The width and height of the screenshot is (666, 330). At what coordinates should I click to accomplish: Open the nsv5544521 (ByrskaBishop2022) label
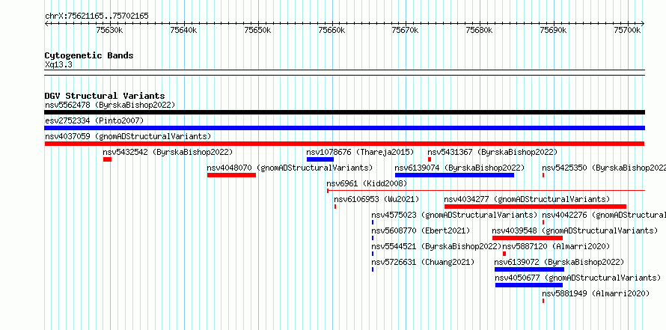click(436, 246)
